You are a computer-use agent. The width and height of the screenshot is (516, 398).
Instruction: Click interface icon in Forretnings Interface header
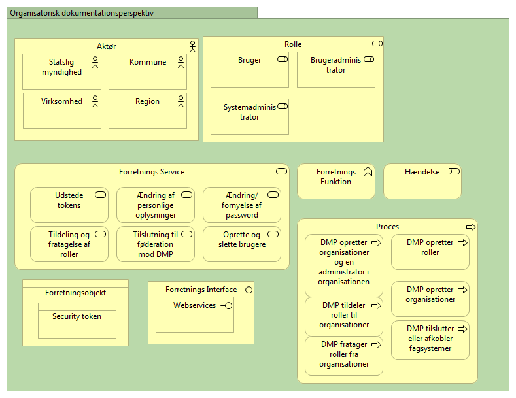coord(247,290)
